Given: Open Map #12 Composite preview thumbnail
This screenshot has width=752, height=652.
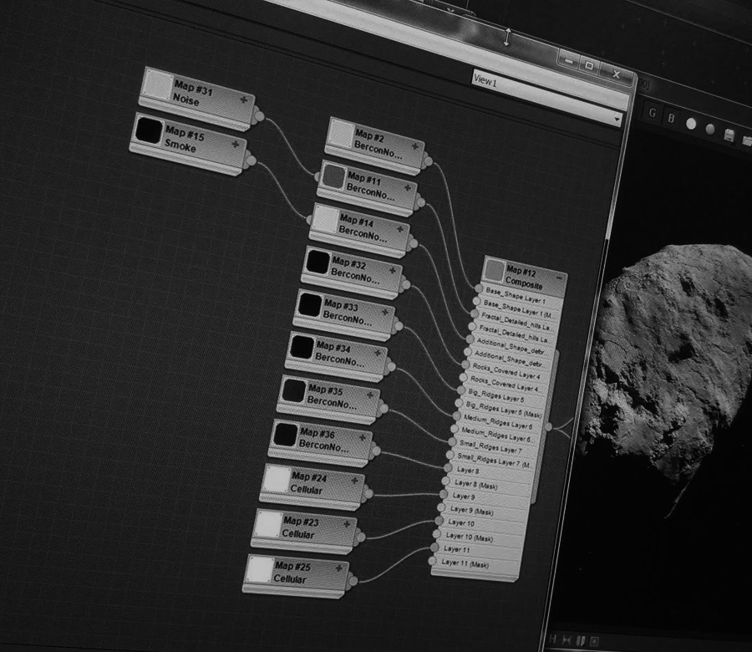Looking at the screenshot, I should point(494,270).
